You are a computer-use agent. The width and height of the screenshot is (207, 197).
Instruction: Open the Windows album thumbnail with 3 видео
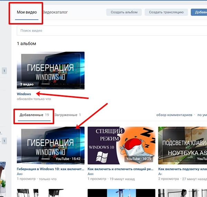[51, 70]
